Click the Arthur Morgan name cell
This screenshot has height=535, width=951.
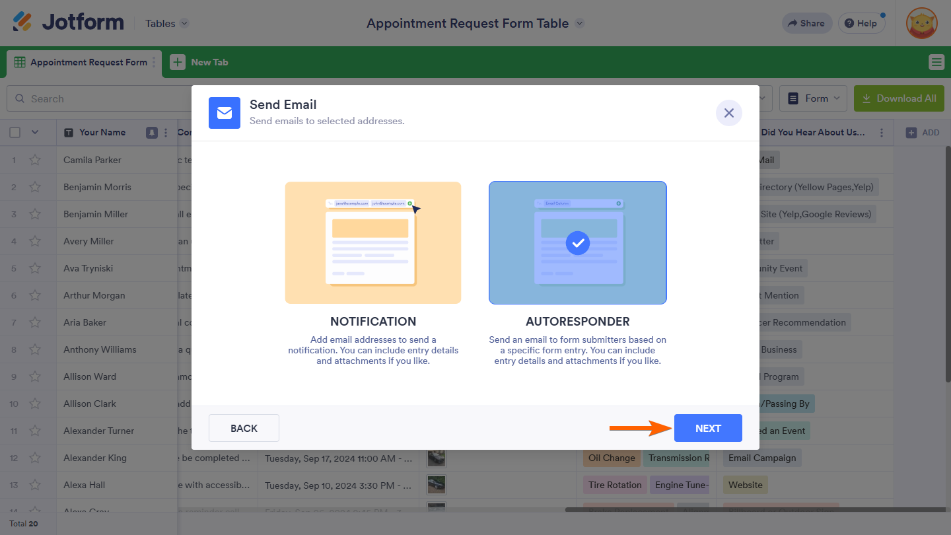(117, 295)
